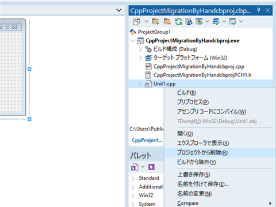276x207 pixels.
Task: Pin the project manager panel
Action: [259, 10]
